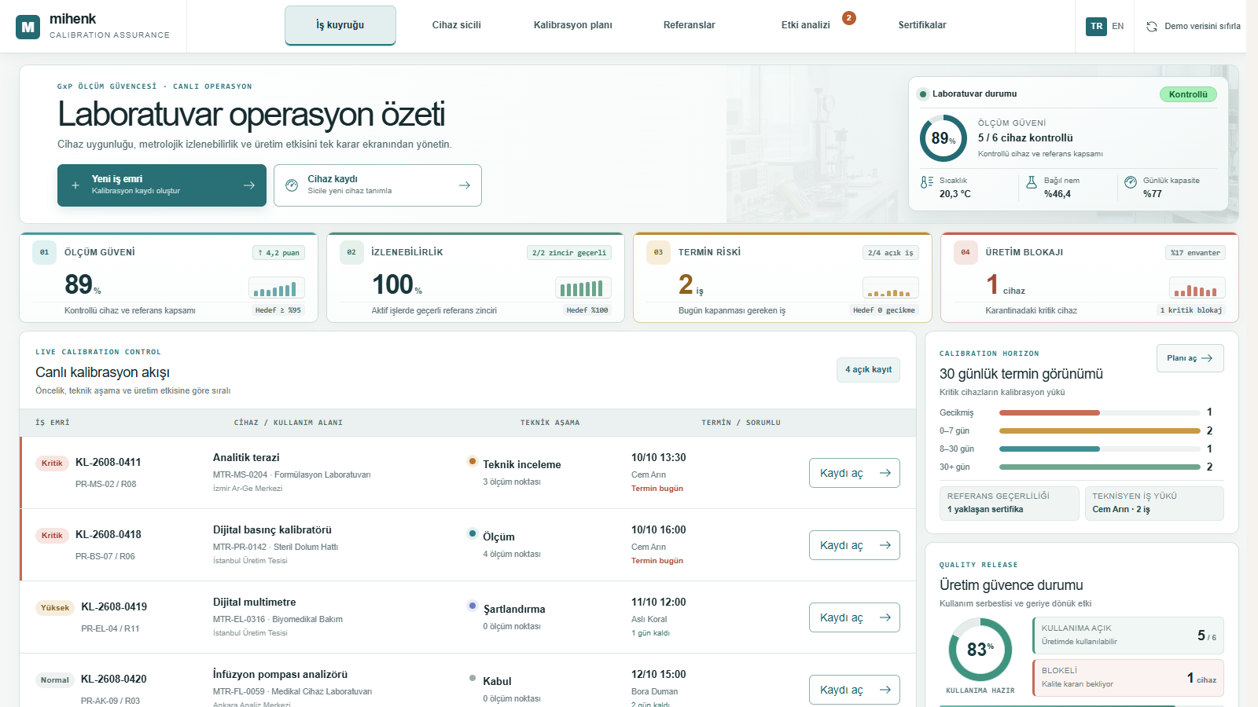Viewport: 1258px width, 707px height.
Task: Click the bar chart in Termin riski card
Action: [891, 288]
